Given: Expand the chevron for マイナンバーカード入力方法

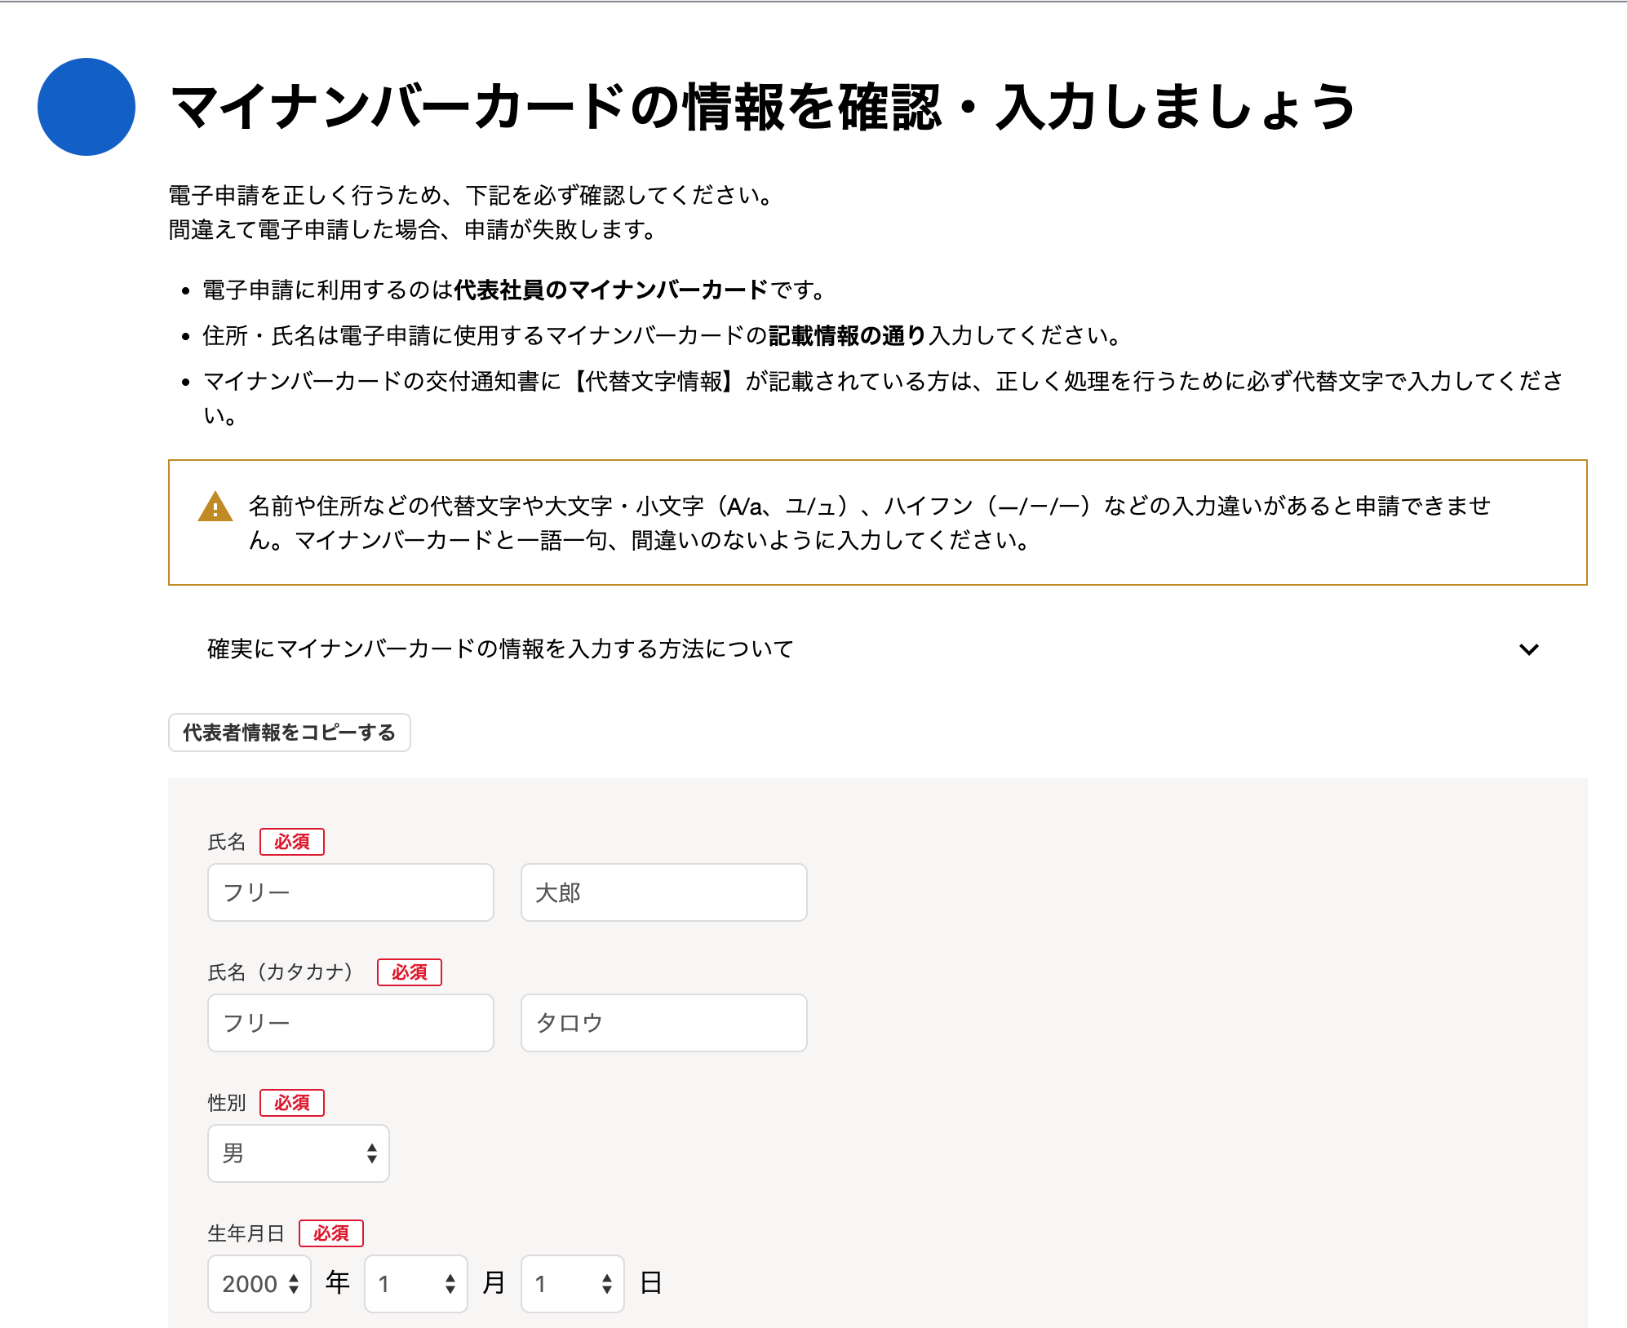Looking at the screenshot, I should [1529, 649].
